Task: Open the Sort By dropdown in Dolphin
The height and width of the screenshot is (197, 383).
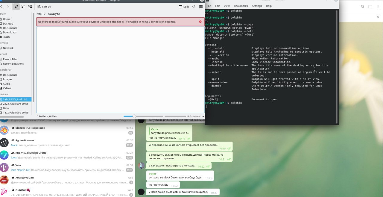Action: click(44, 7)
